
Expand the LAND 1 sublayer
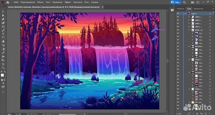click(x=189, y=27)
